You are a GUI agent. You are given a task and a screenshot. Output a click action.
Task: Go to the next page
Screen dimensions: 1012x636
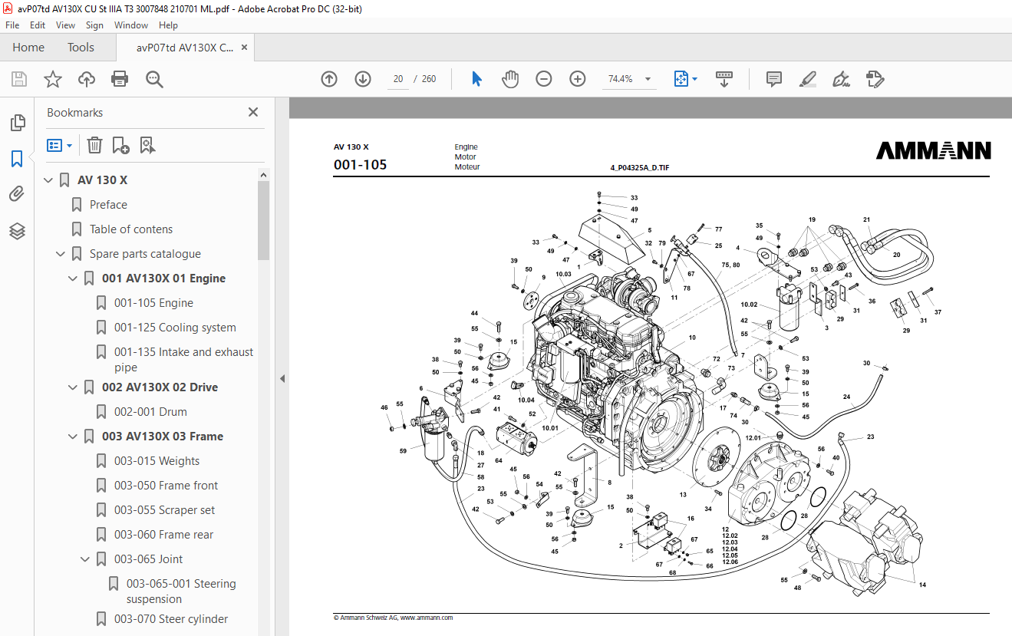click(363, 79)
